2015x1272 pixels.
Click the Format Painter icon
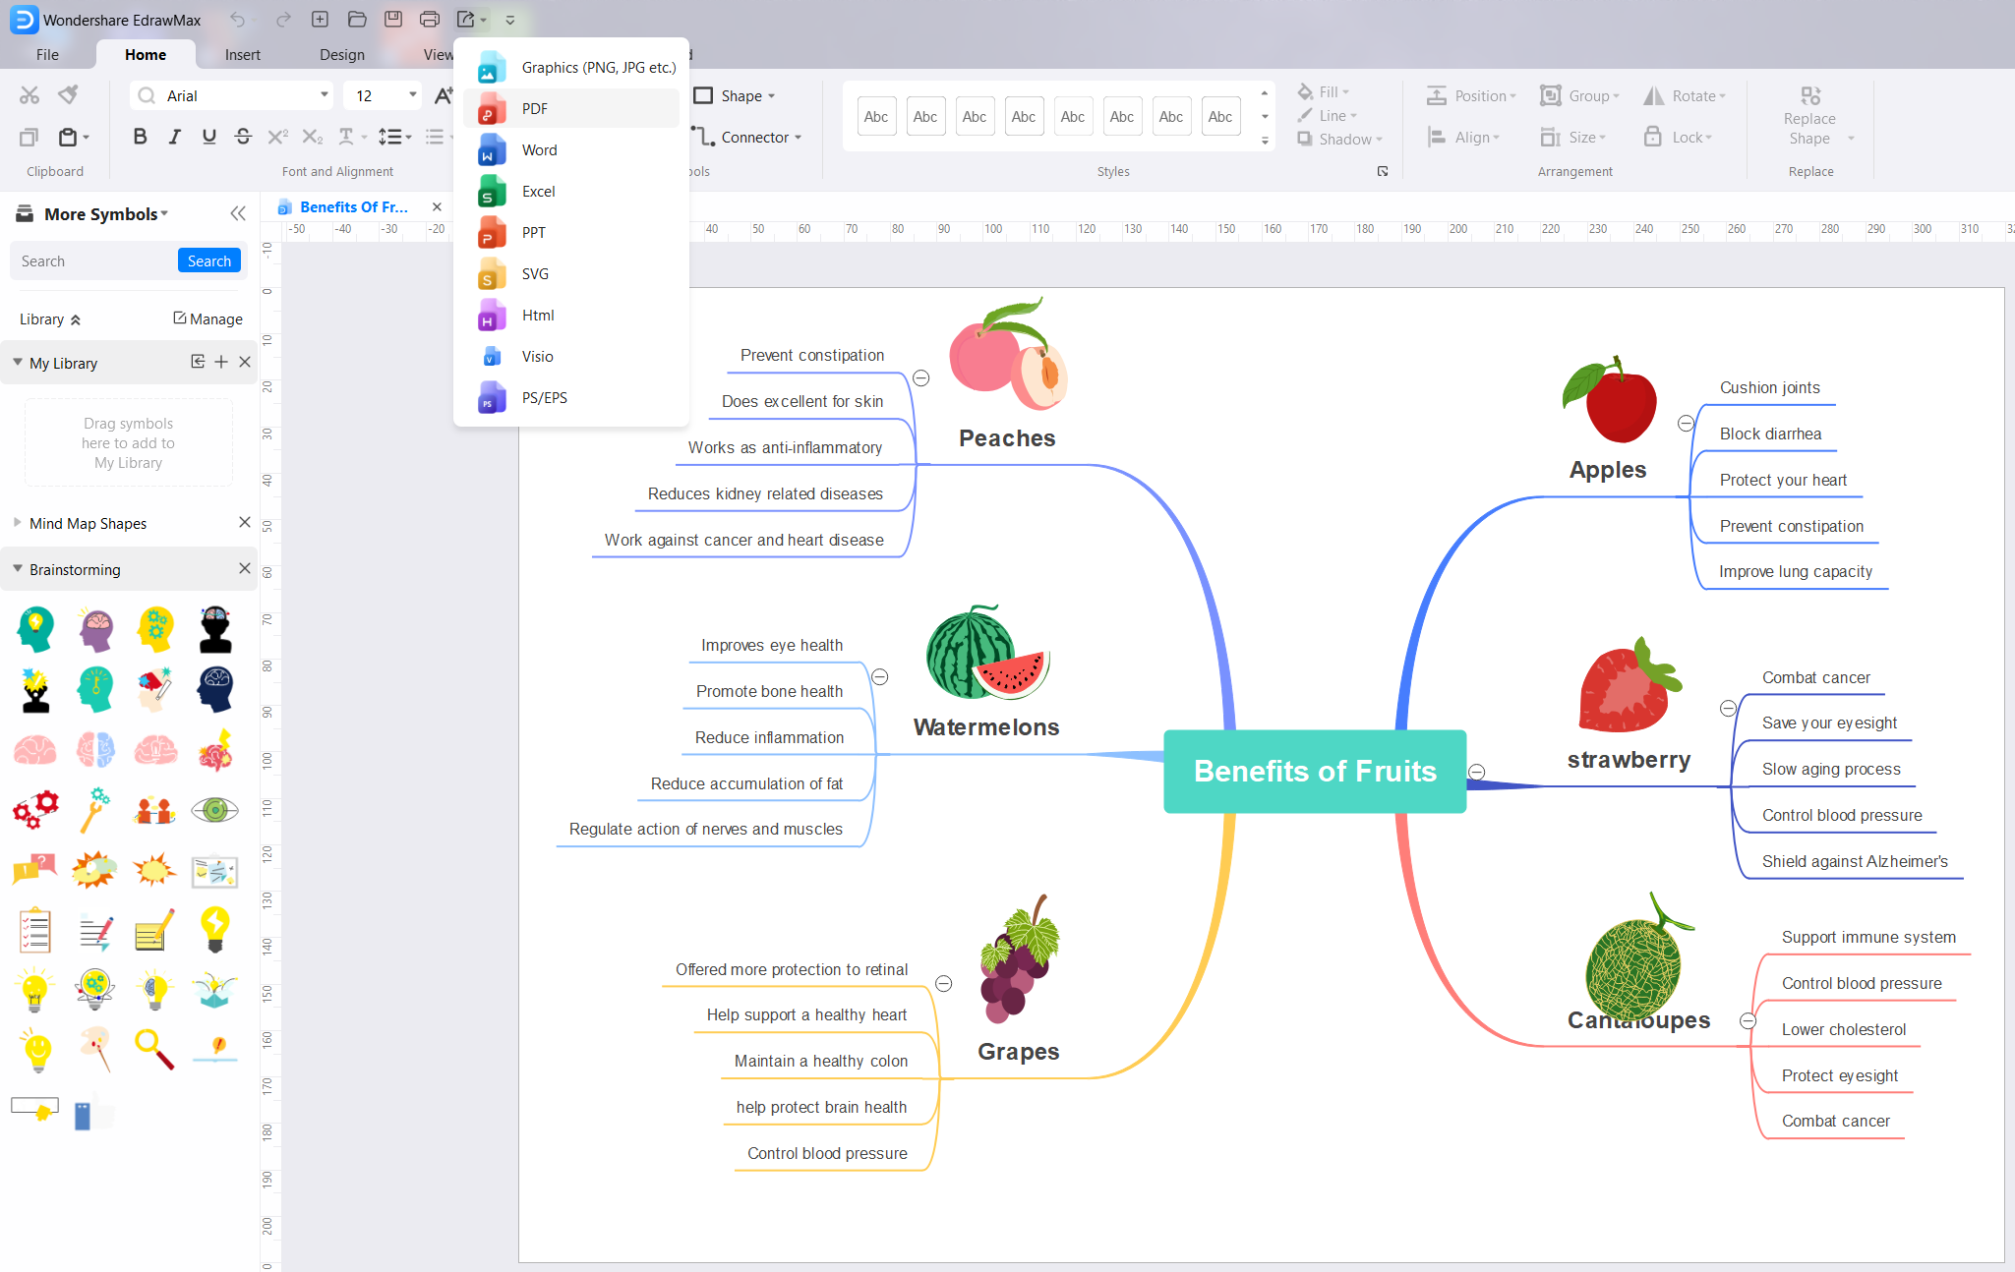coord(68,94)
